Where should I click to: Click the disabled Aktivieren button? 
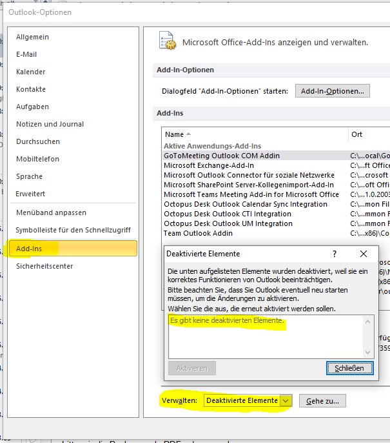[x=192, y=368]
